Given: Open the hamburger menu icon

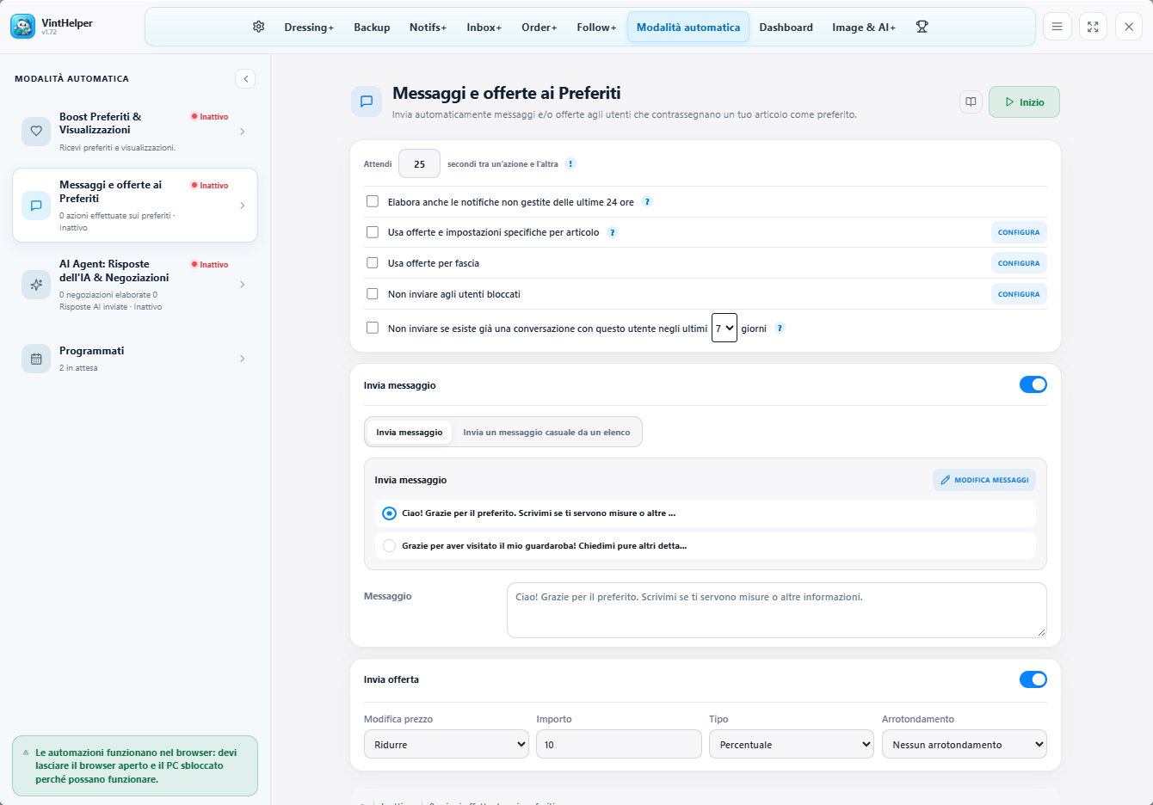Looking at the screenshot, I should coord(1057,27).
